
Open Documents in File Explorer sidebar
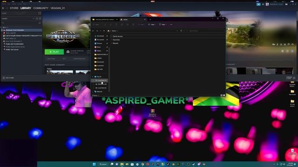101,40
